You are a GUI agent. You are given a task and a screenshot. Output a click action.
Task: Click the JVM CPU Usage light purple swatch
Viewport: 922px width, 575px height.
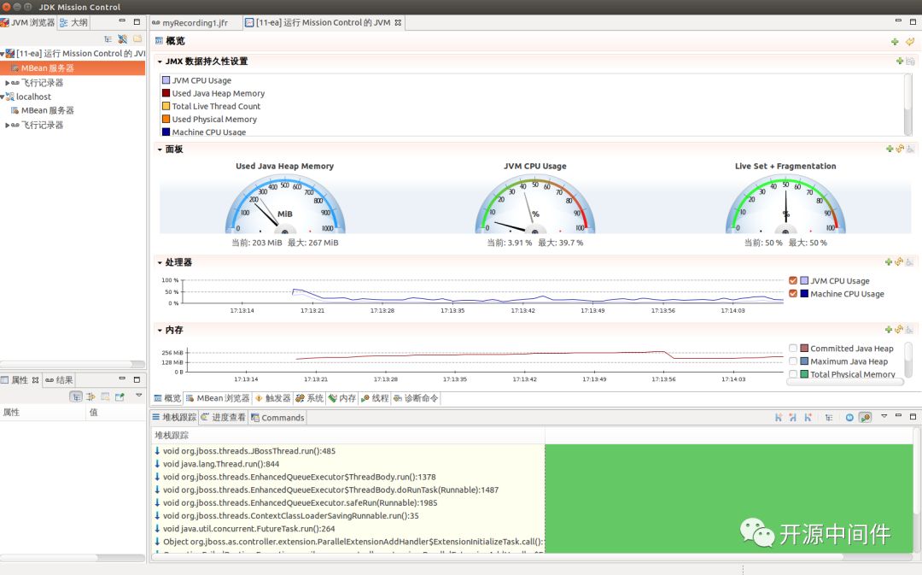166,80
